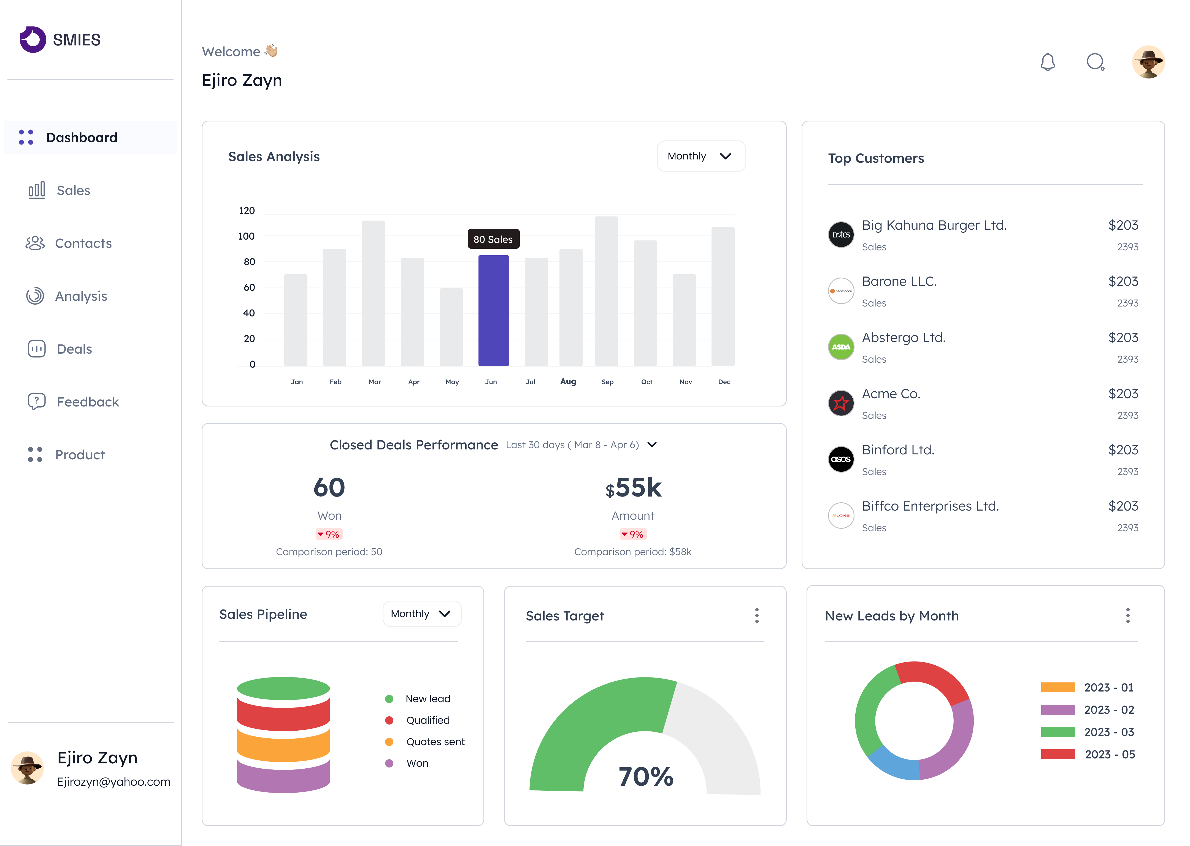
Task: Click the Feedback question bubble icon
Action: point(36,402)
